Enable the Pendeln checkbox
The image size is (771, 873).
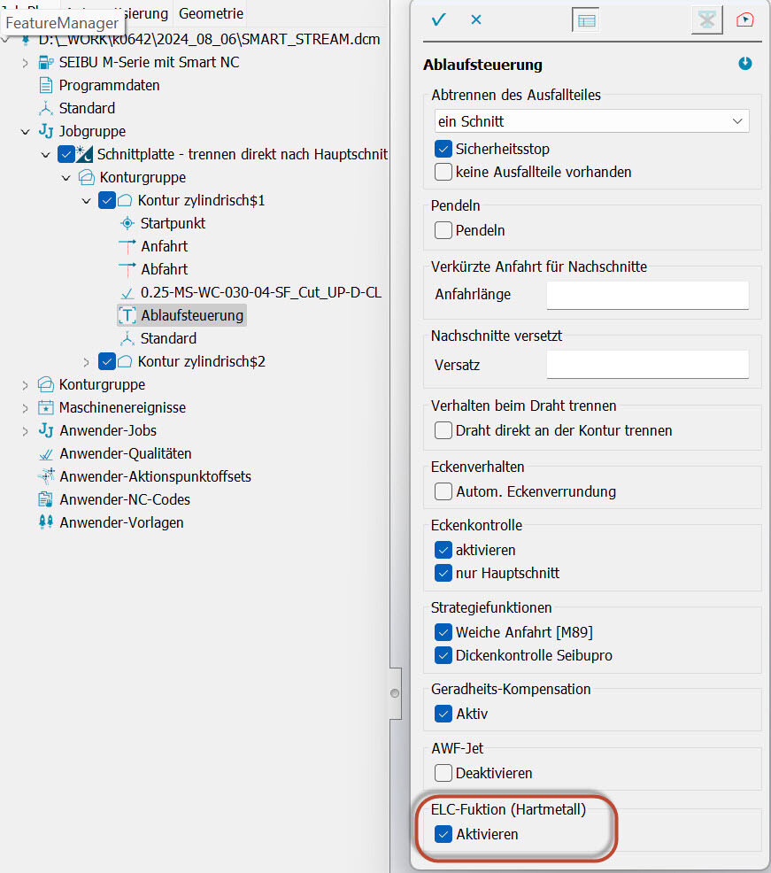click(443, 230)
